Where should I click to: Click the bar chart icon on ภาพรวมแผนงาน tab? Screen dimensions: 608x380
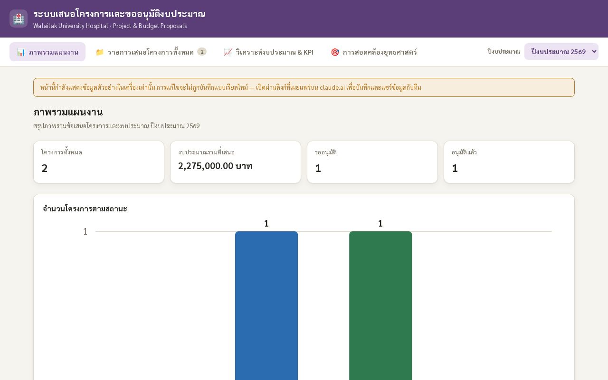pyautogui.click(x=21, y=52)
